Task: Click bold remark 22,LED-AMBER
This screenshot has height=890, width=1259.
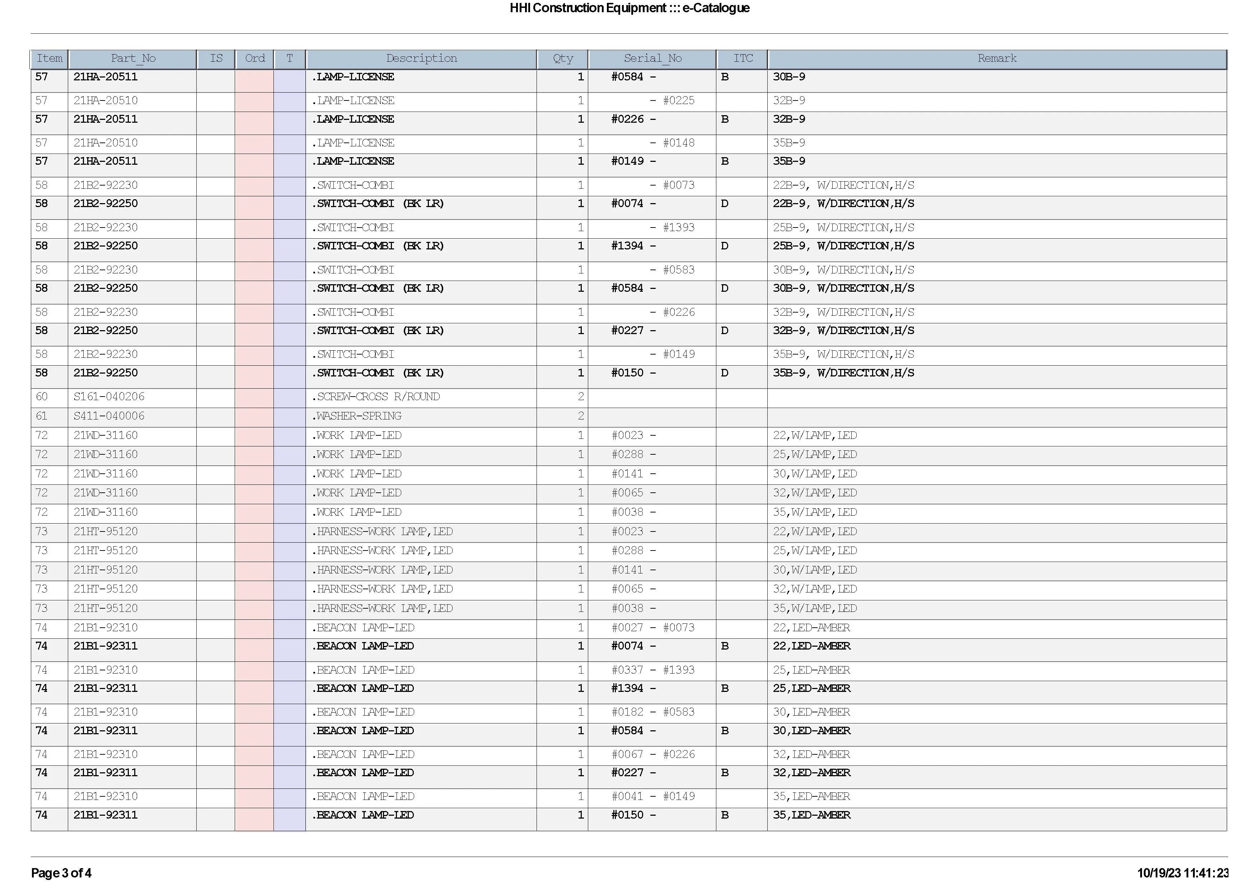Action: 811,647
